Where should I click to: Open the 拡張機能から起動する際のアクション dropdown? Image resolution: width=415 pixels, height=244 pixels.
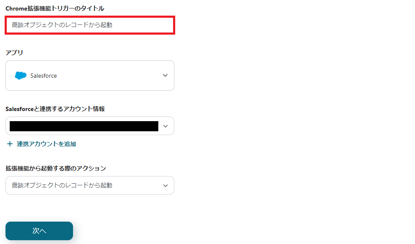click(x=90, y=185)
